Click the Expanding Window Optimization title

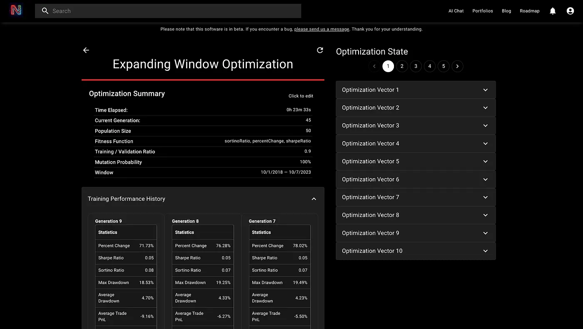point(203,64)
